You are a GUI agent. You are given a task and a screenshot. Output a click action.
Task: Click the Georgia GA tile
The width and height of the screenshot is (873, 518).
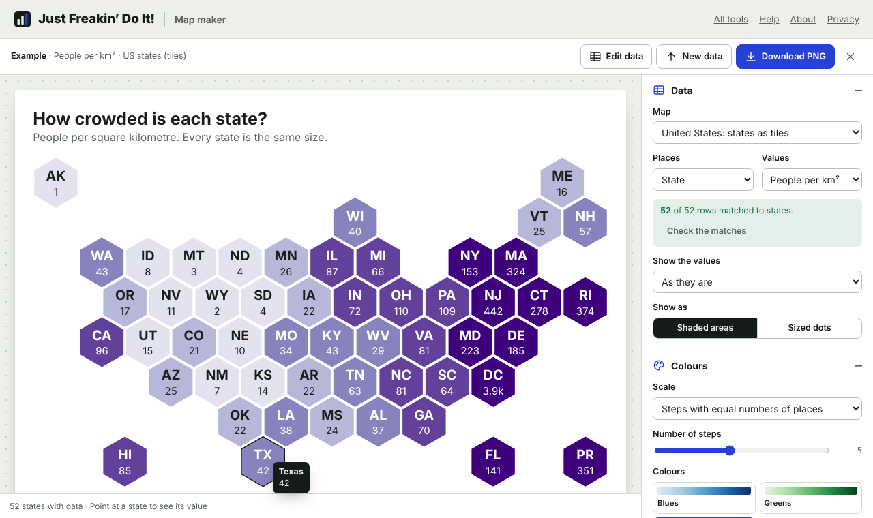[424, 422]
